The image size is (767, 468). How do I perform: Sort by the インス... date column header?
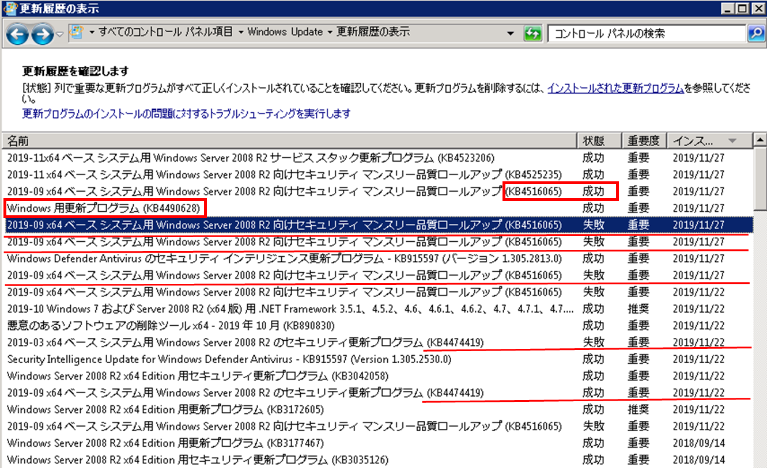[x=710, y=141]
